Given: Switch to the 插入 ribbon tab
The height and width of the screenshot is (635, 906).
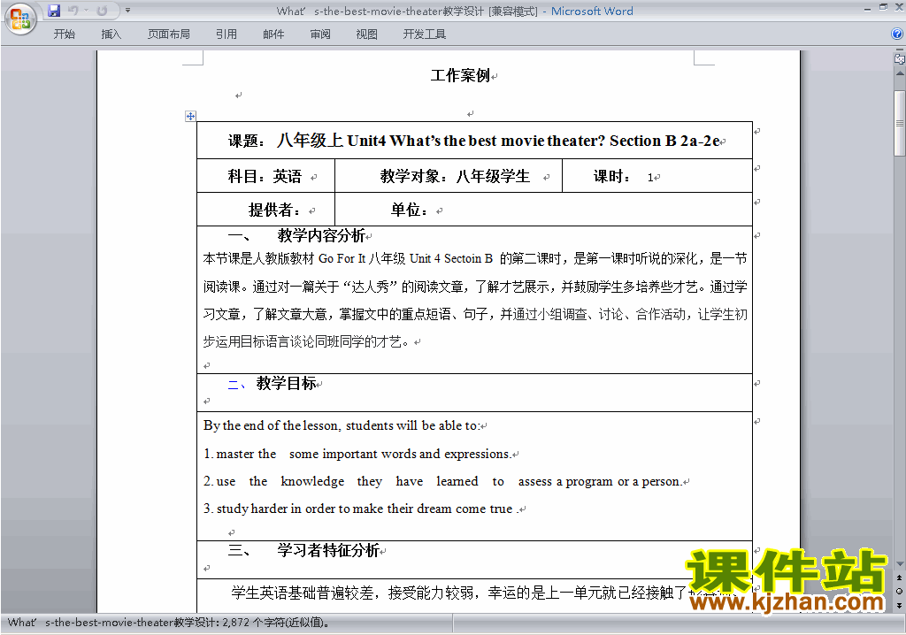Looking at the screenshot, I should coord(111,34).
